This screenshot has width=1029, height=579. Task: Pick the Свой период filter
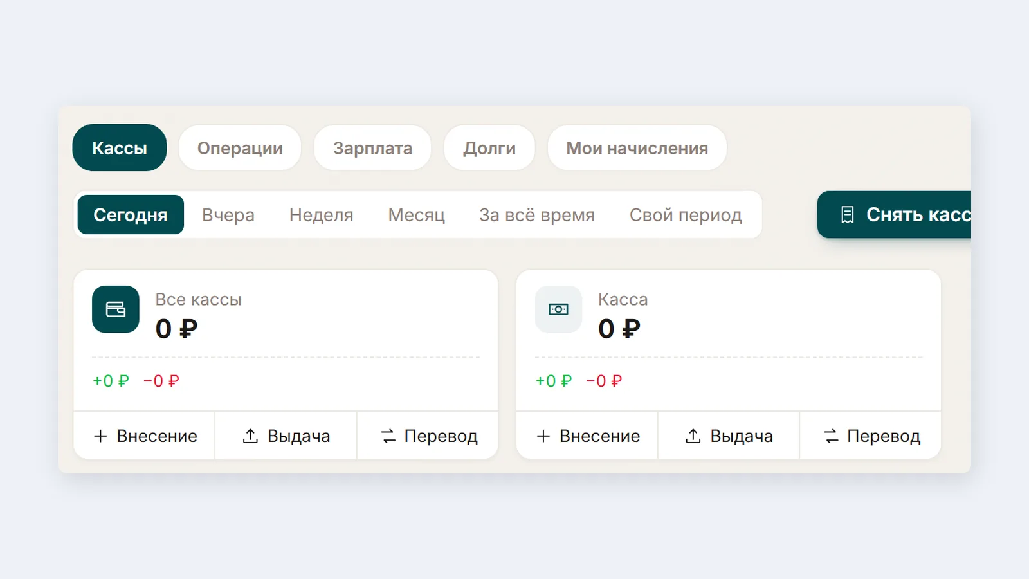click(686, 215)
